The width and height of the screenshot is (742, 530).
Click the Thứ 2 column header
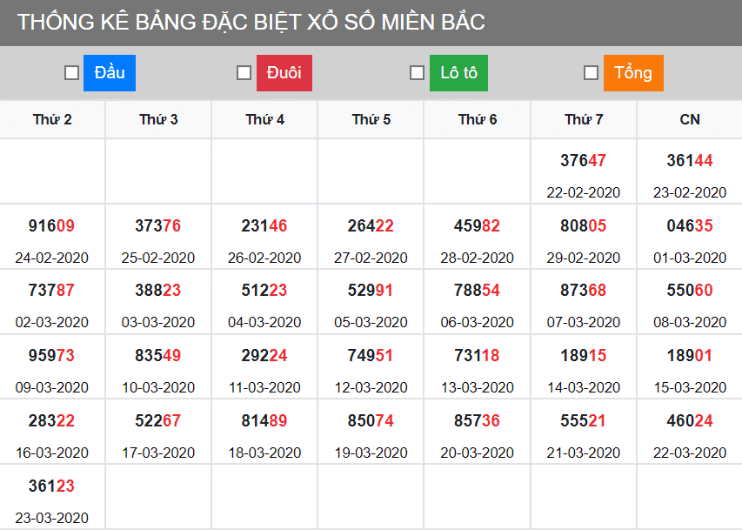click(52, 119)
